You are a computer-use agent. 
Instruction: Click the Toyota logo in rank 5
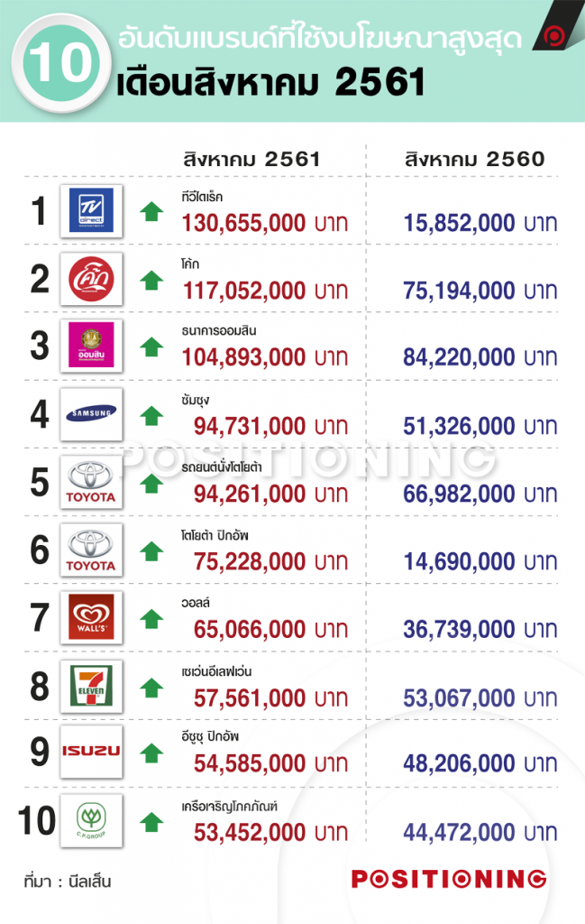coord(91,482)
